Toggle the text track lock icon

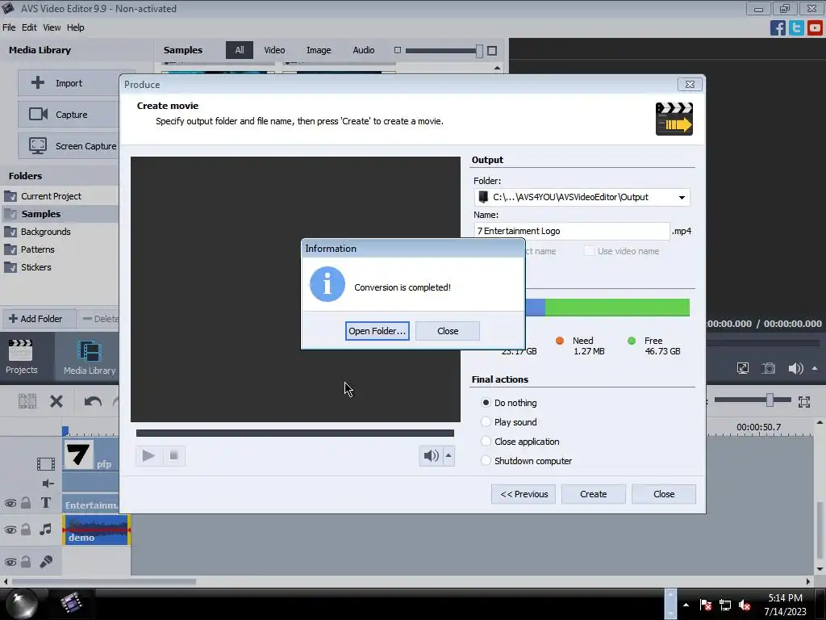pos(26,503)
